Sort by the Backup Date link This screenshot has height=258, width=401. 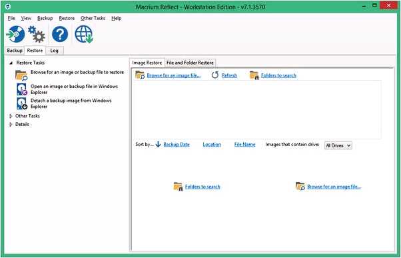point(177,145)
